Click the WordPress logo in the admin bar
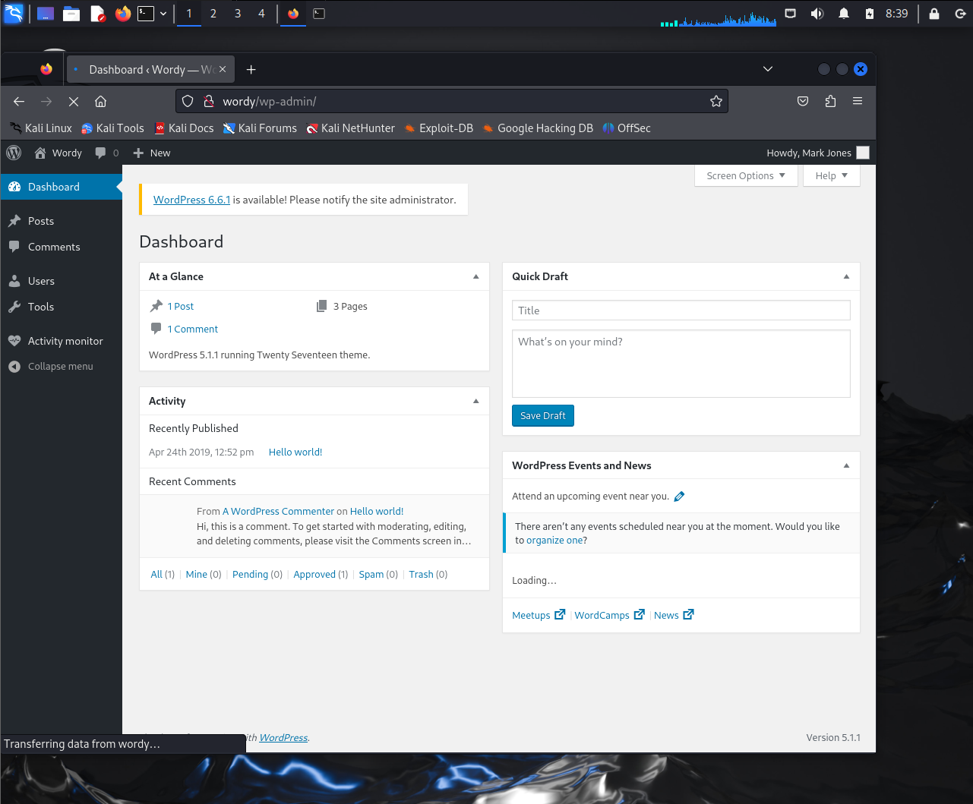Screen dimensions: 973x804 tap(14, 153)
